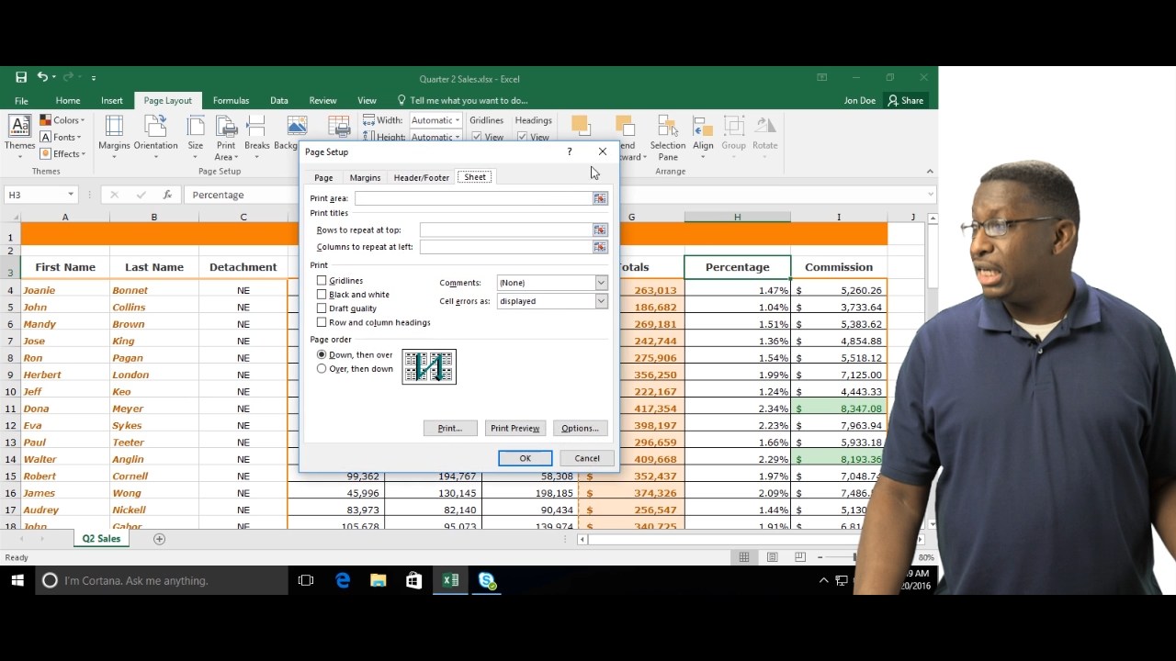Add a new sheet with plus icon

click(159, 539)
